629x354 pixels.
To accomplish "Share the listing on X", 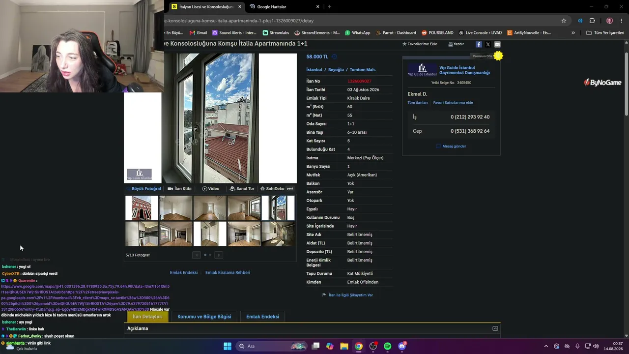I will tap(488, 44).
